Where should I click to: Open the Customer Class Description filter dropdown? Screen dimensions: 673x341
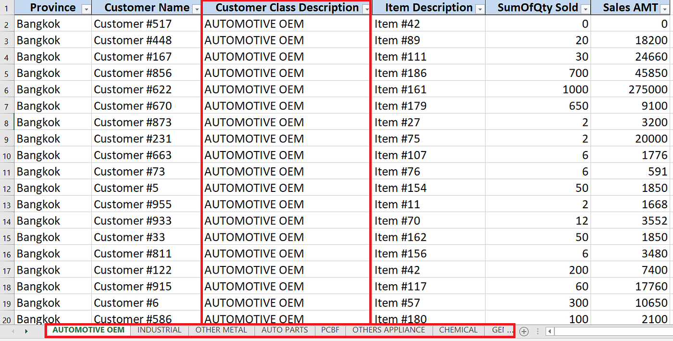tap(365, 9)
